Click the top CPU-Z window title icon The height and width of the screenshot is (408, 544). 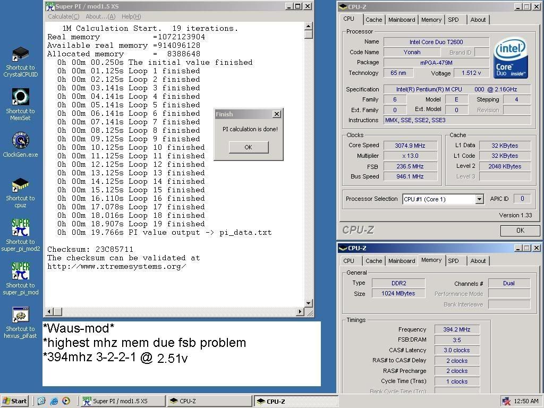point(343,6)
